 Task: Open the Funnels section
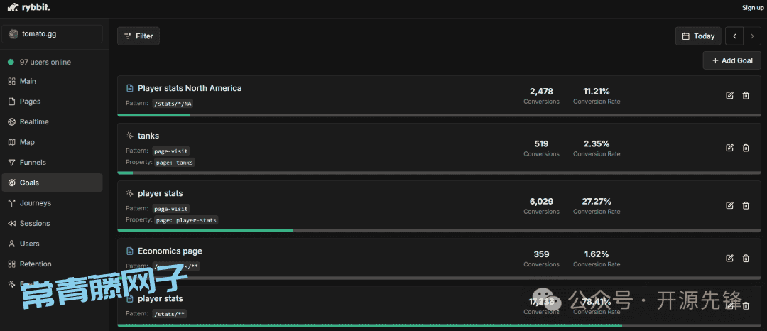pos(33,163)
